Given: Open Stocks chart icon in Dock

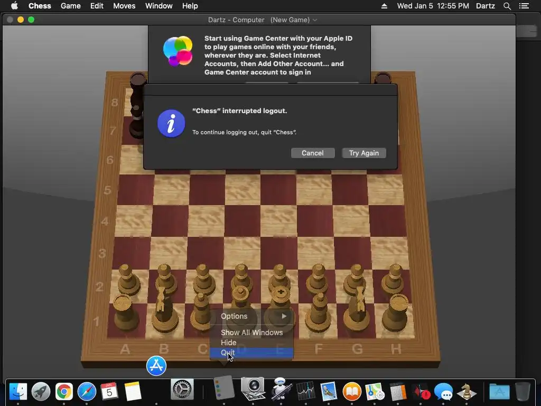Looking at the screenshot, I should (x=305, y=392).
